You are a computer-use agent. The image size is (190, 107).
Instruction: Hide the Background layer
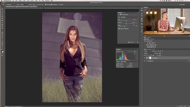[145, 61]
